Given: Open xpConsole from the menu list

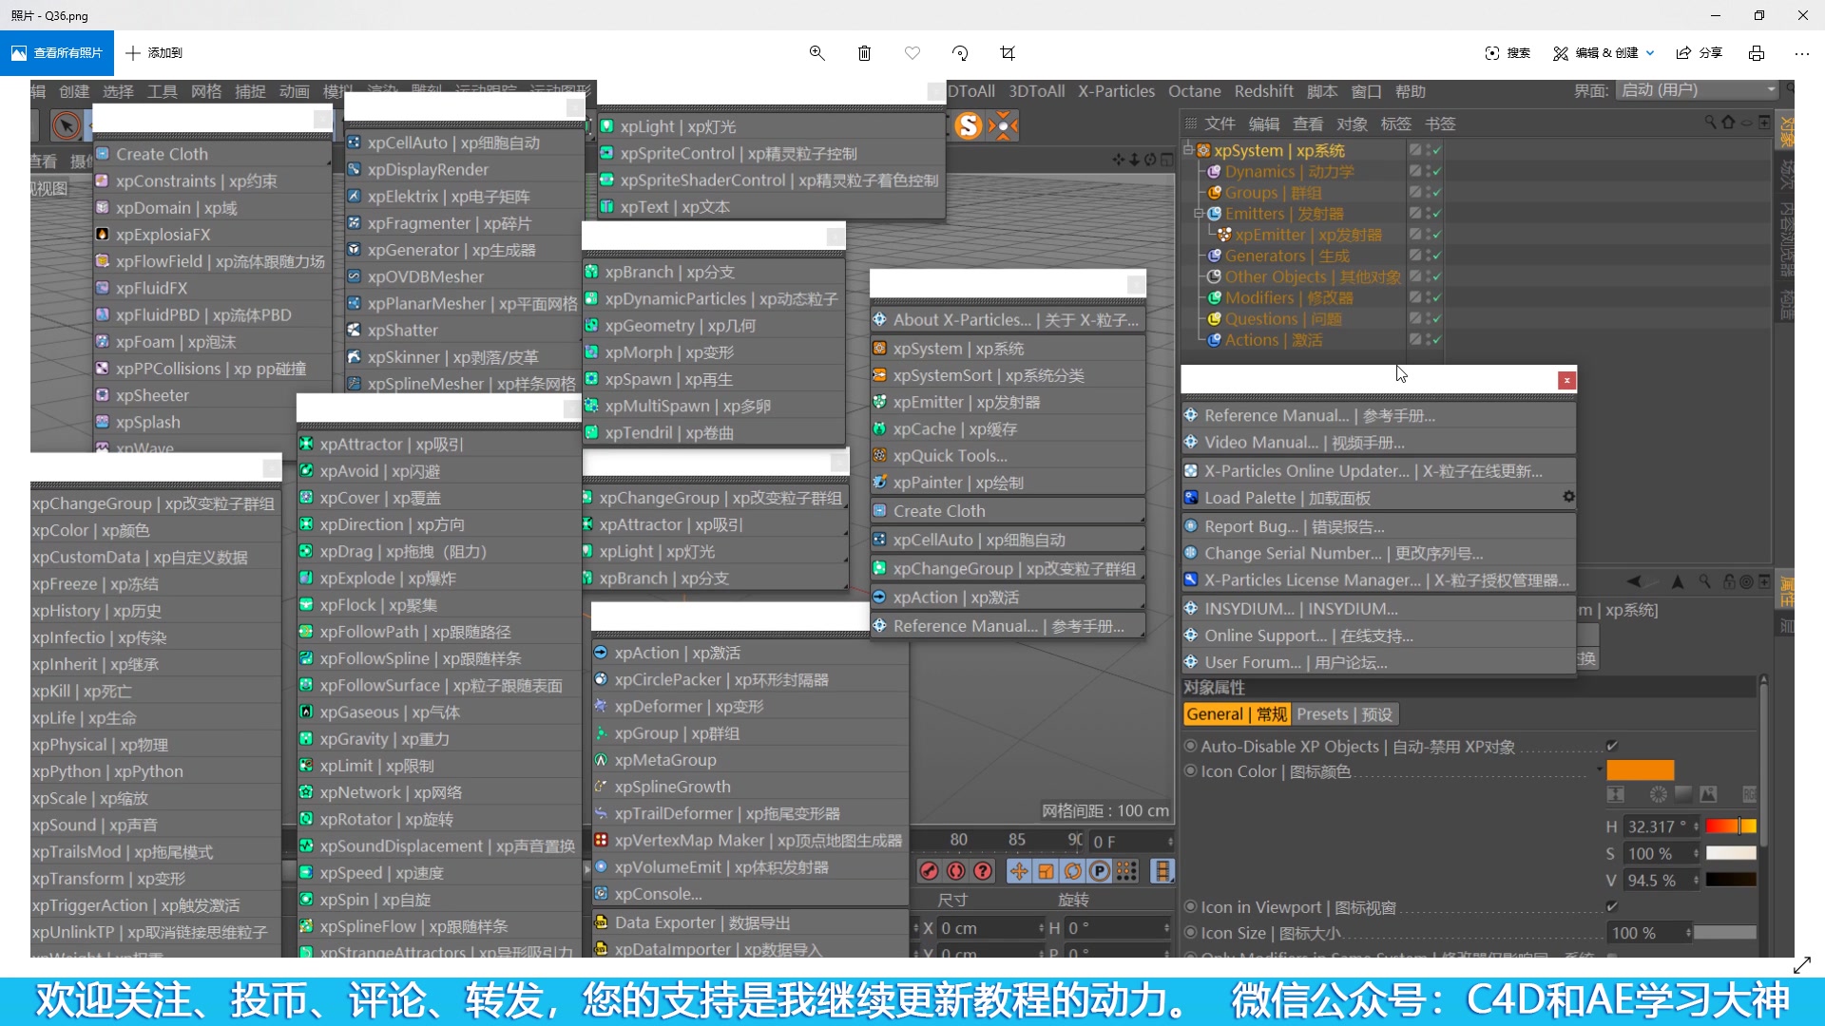Looking at the screenshot, I should (658, 893).
